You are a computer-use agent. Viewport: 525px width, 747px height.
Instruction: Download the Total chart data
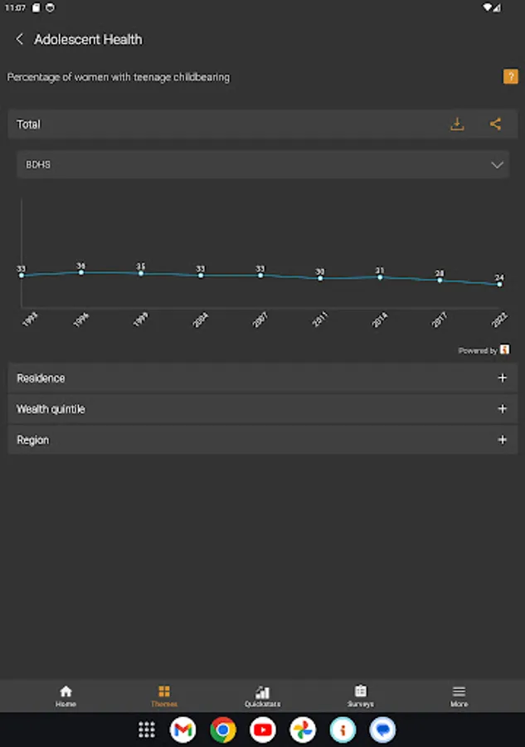click(x=457, y=124)
